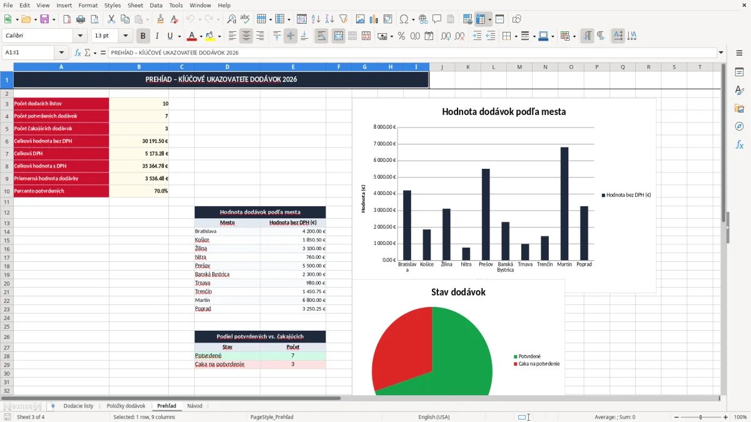Click the Define Print Area icon

pos(468,19)
